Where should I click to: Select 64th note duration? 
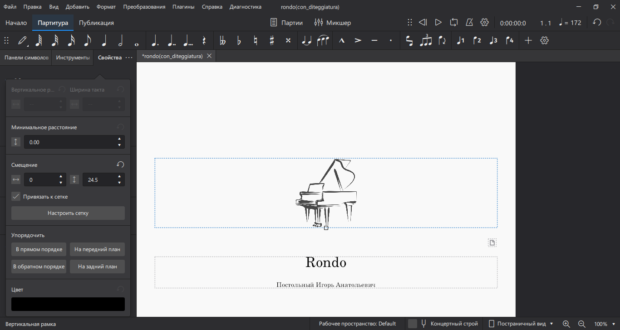[39, 40]
